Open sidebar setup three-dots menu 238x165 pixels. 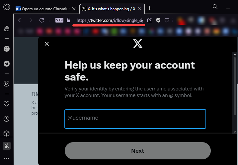pos(7,158)
